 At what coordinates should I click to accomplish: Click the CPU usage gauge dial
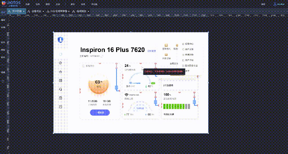pyautogui.click(x=140, y=79)
